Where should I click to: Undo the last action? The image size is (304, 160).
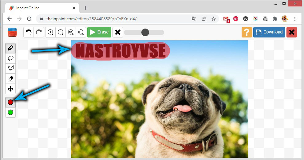point(29,32)
